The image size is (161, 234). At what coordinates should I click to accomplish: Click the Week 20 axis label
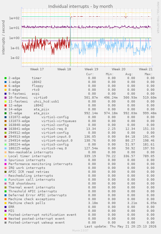coord(119,69)
